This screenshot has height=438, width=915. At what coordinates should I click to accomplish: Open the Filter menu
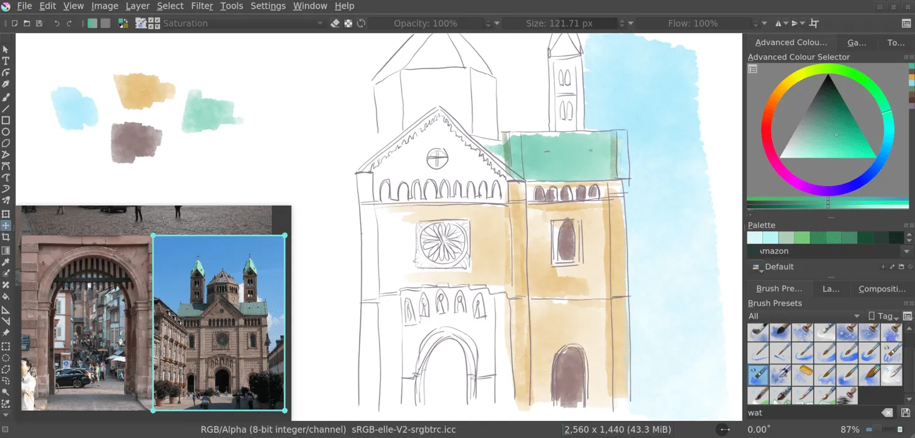point(201,6)
